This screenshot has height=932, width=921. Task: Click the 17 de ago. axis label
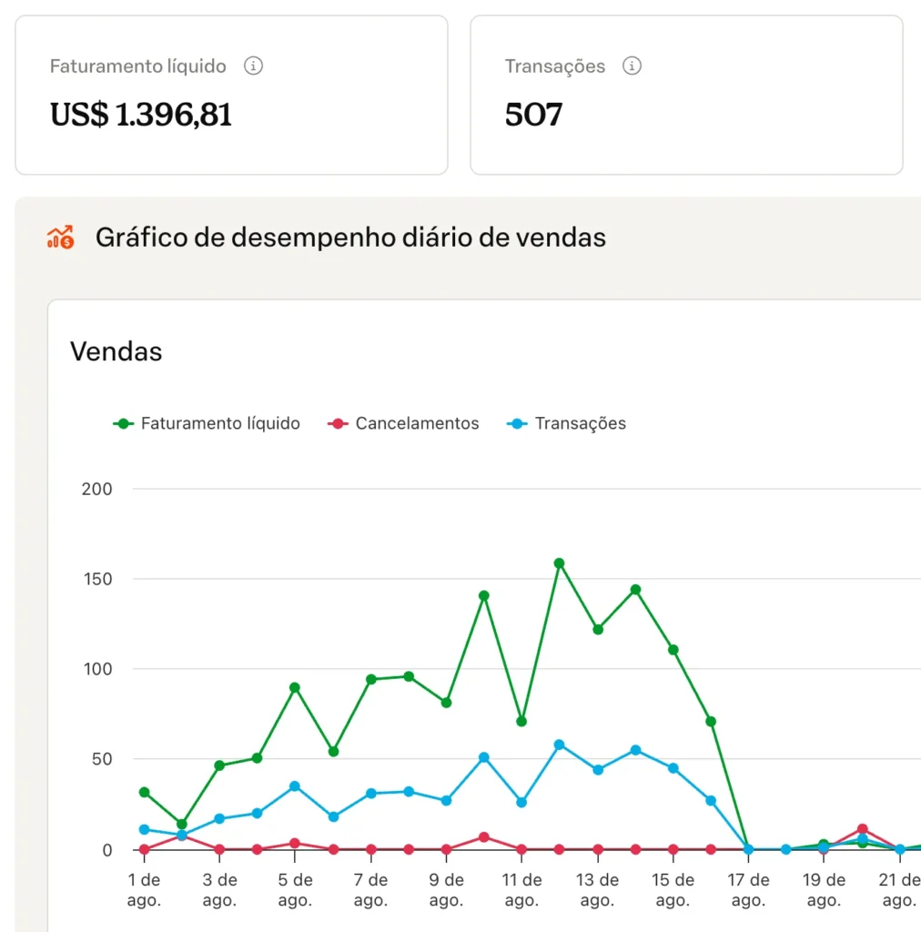tap(749, 890)
